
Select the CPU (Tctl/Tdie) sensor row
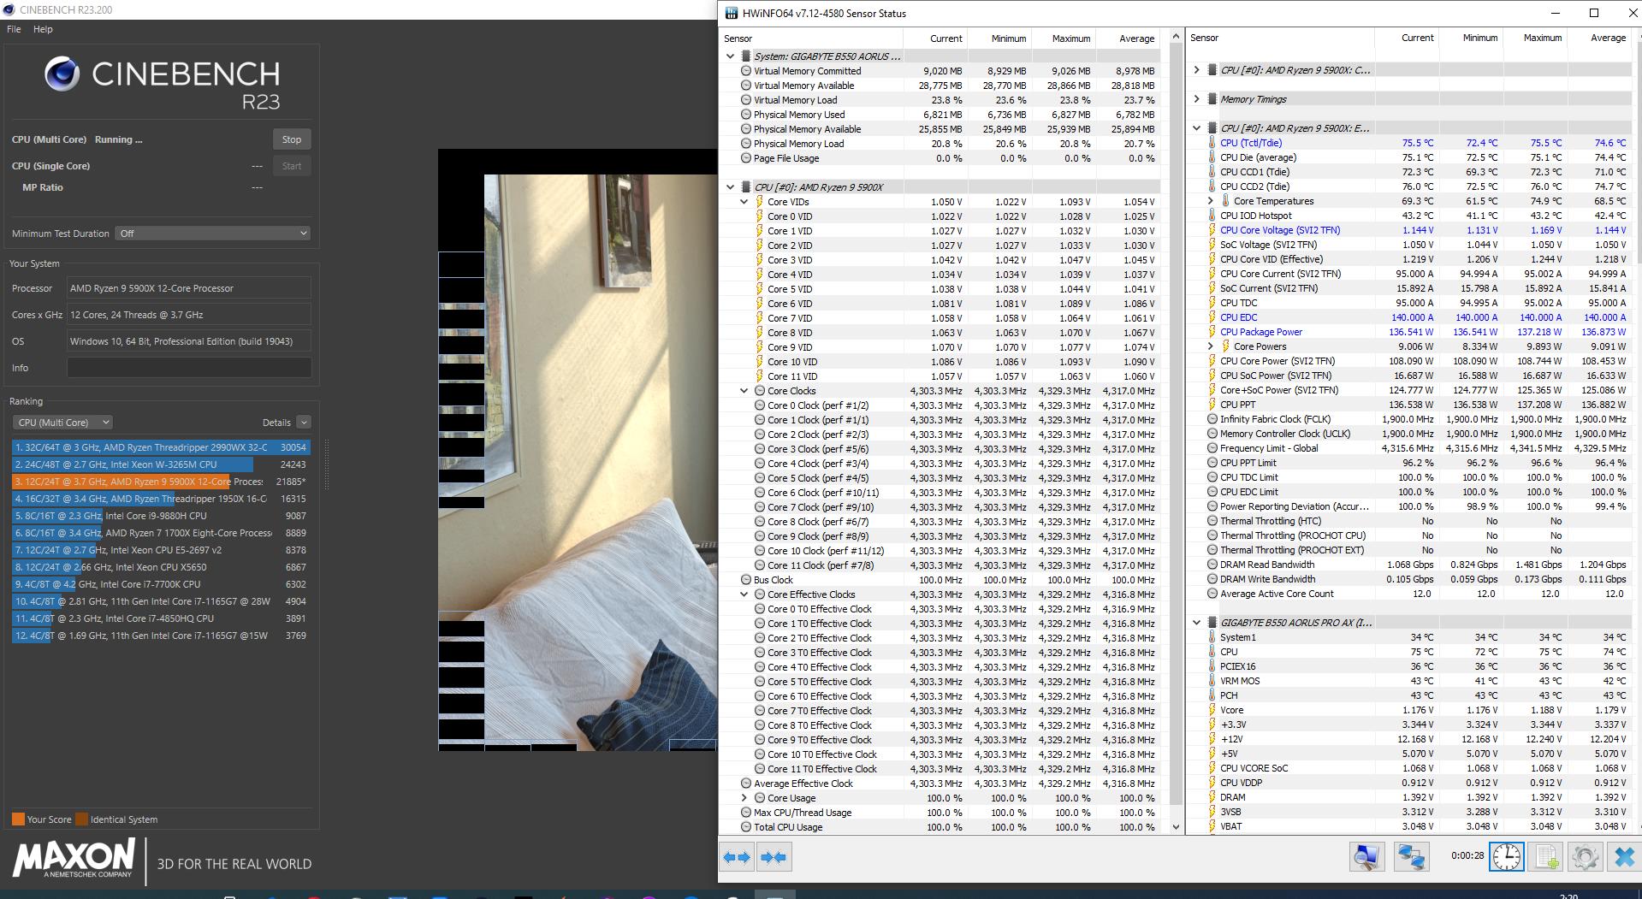(x=1411, y=143)
